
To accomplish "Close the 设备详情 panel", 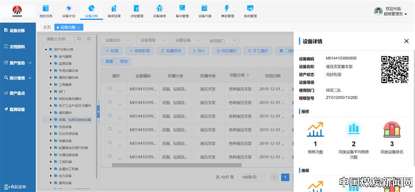I will pos(407,41).
